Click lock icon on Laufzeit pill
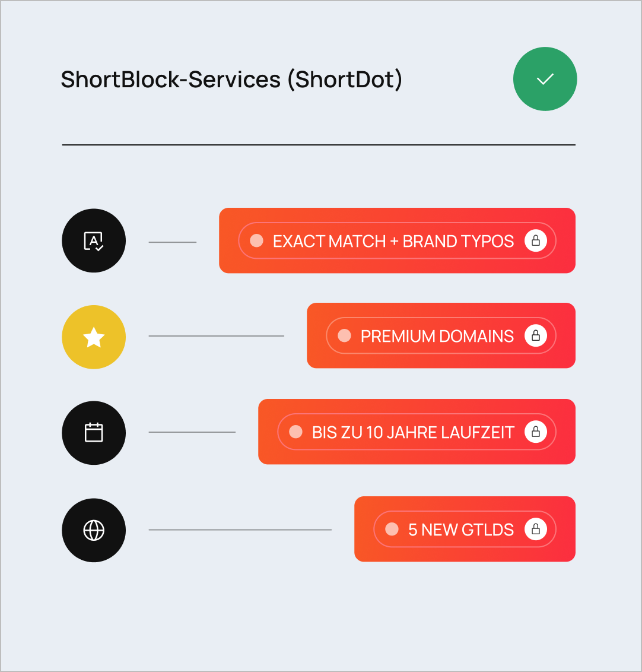The height and width of the screenshot is (672, 642). tap(536, 432)
